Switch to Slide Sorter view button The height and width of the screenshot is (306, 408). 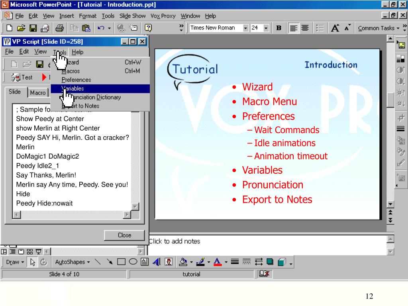click(29, 252)
